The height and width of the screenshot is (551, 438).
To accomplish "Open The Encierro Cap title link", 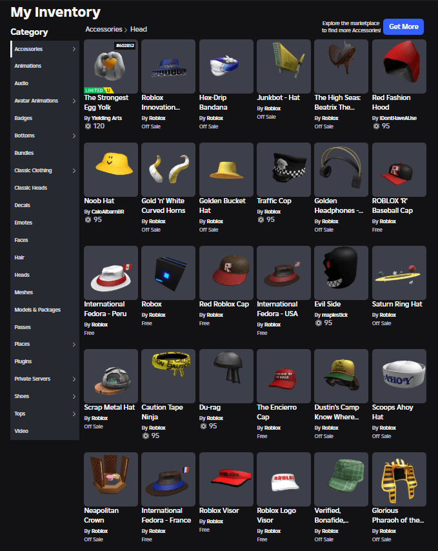I will click(x=277, y=412).
